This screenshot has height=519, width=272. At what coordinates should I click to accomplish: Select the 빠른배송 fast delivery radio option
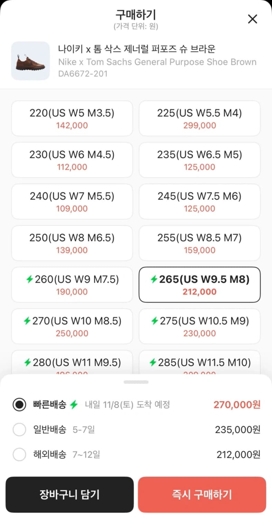tap(19, 404)
